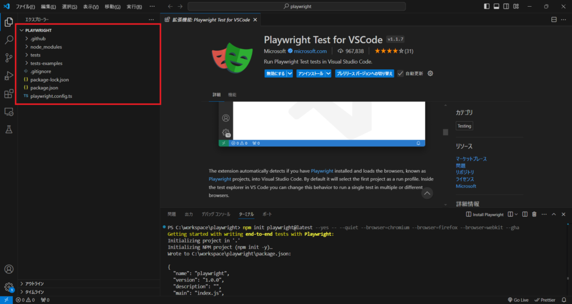Screen dimensions: 572x304
Task: Open the マーケットプレース link
Action: (x=471, y=159)
